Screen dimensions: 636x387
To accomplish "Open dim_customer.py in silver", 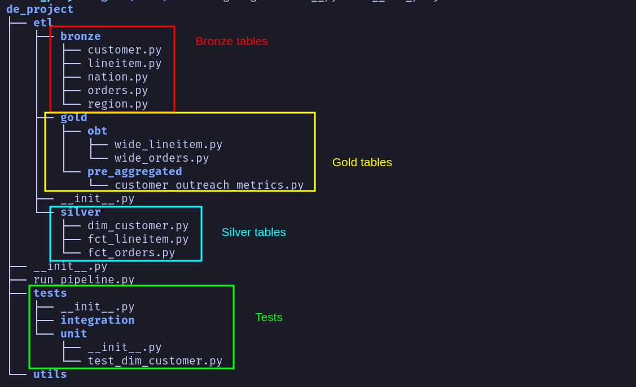I will click(138, 225).
